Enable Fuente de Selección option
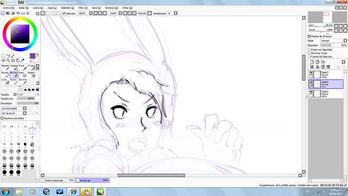348x196 pixels. click(309, 57)
